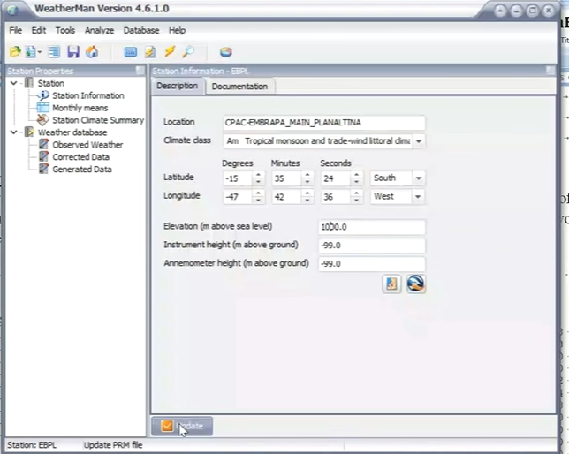Open the dropdown arrow beside the import icon
569x454 pixels.
click(40, 52)
